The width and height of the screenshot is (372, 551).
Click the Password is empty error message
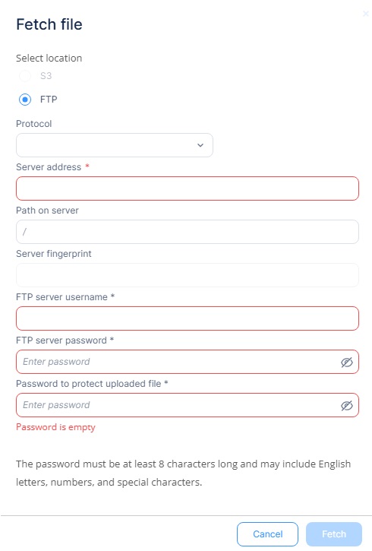[55, 427]
